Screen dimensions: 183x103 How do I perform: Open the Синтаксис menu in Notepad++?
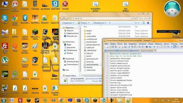coord(142,44)
